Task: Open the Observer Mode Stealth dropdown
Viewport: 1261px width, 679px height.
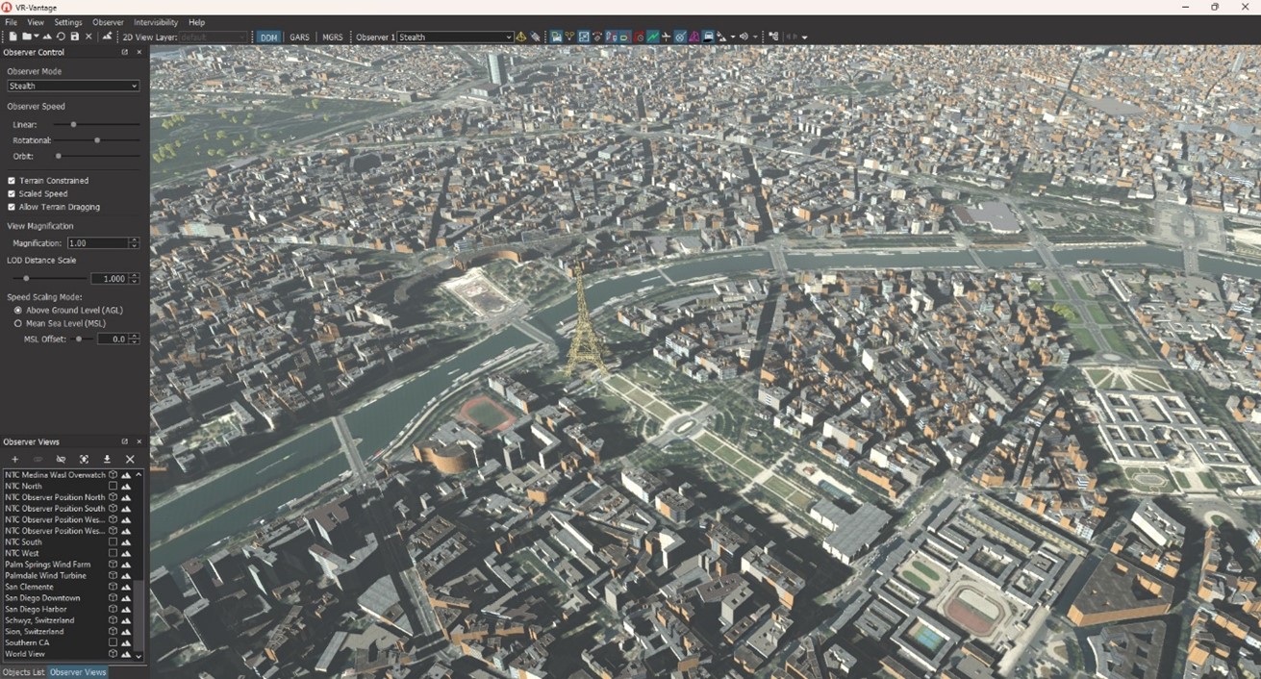Action: click(73, 86)
